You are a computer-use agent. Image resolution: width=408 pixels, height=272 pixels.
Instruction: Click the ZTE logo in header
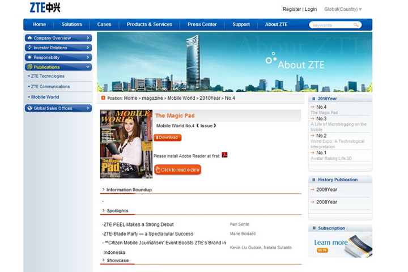tap(45, 8)
